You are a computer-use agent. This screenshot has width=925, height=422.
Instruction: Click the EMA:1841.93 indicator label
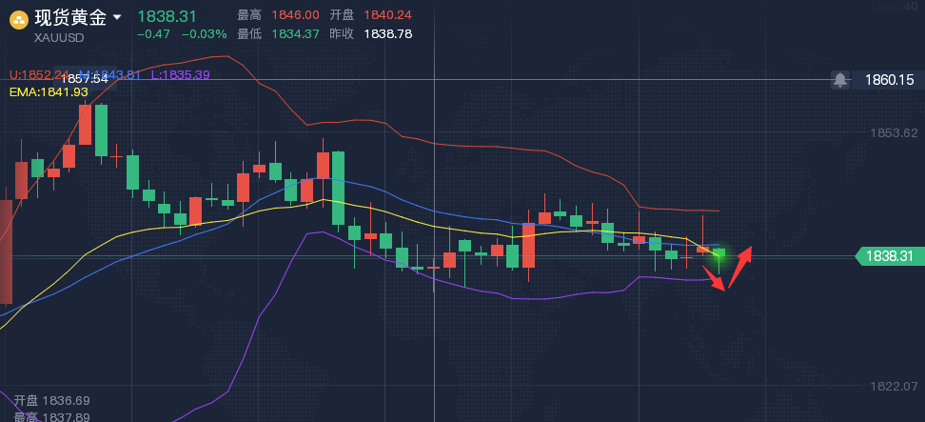click(49, 92)
